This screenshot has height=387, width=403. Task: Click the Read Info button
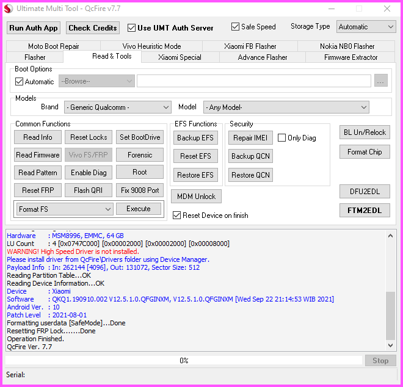(x=38, y=137)
